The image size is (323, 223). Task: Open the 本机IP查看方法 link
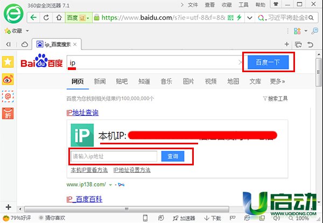(89, 170)
